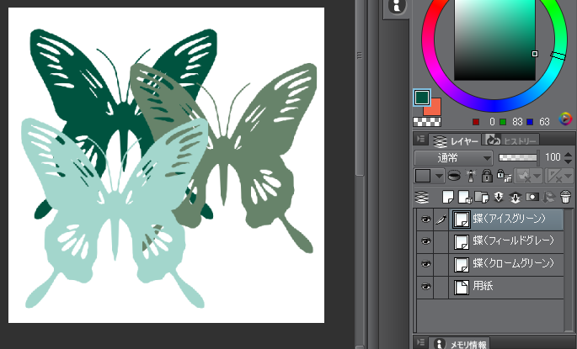Merge with layer below icon
The image size is (577, 349).
(515, 198)
